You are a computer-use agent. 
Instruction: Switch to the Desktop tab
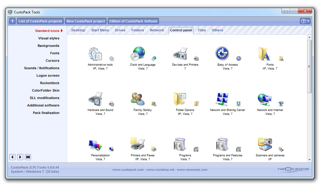[78, 30]
